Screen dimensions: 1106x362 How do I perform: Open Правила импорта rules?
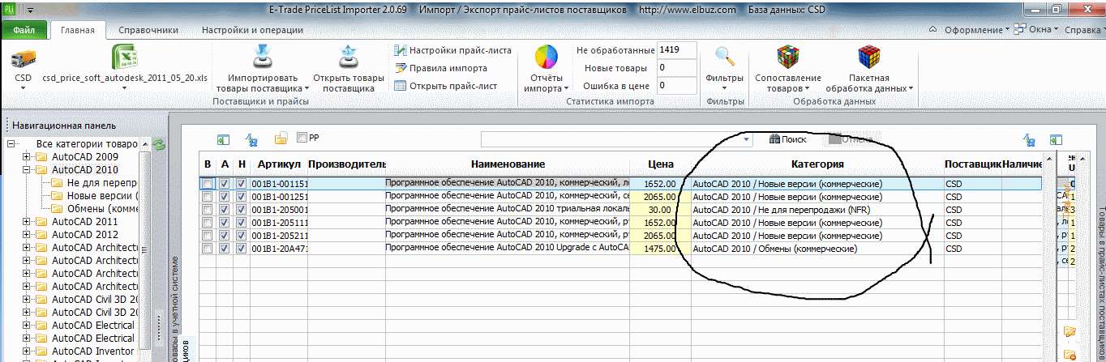(440, 68)
